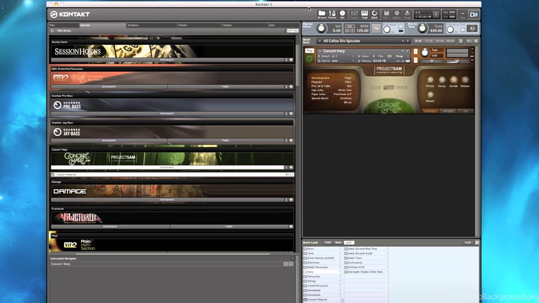Open the MIDI channel omni dropdown
The image size is (539, 303).
coord(353,61)
